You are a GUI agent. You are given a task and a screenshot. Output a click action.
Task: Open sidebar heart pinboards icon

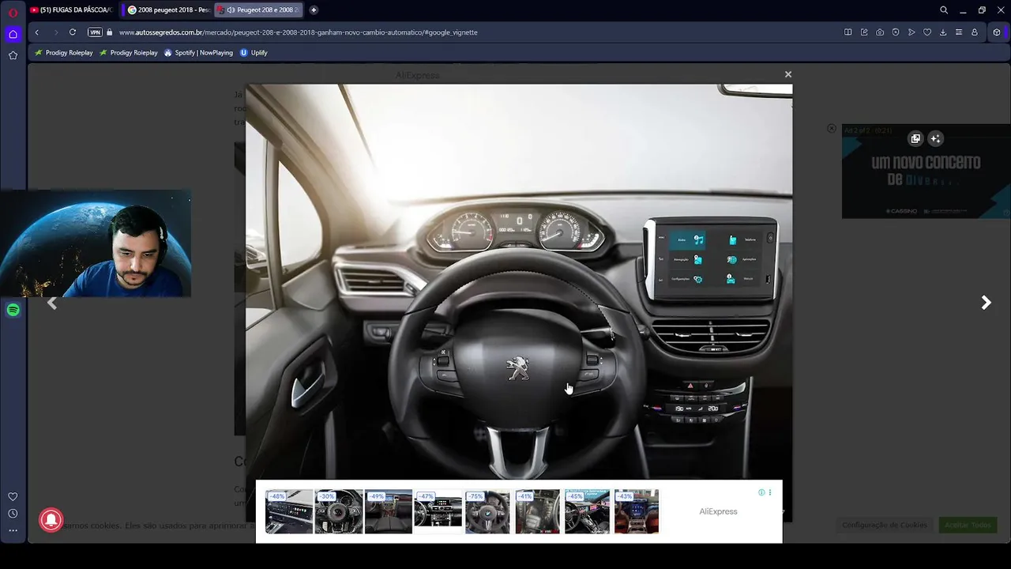pyautogui.click(x=13, y=496)
